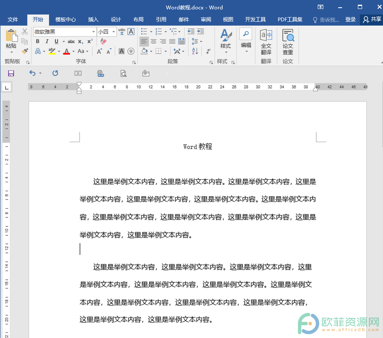383x338 pixels.
Task: Open 全文翻译 full-text translation
Action: (x=266, y=42)
